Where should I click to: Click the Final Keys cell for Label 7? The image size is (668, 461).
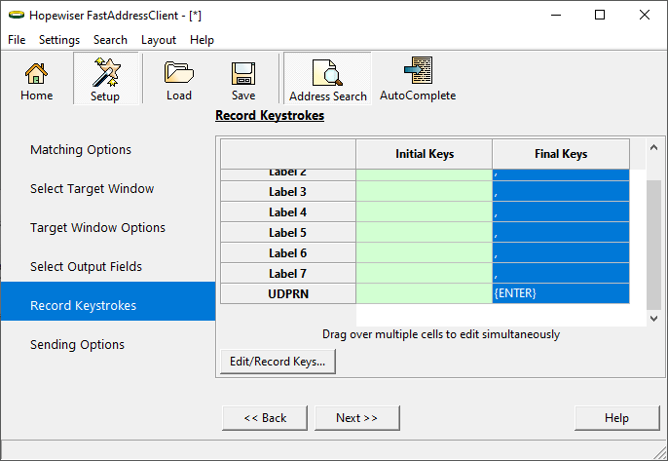click(561, 273)
